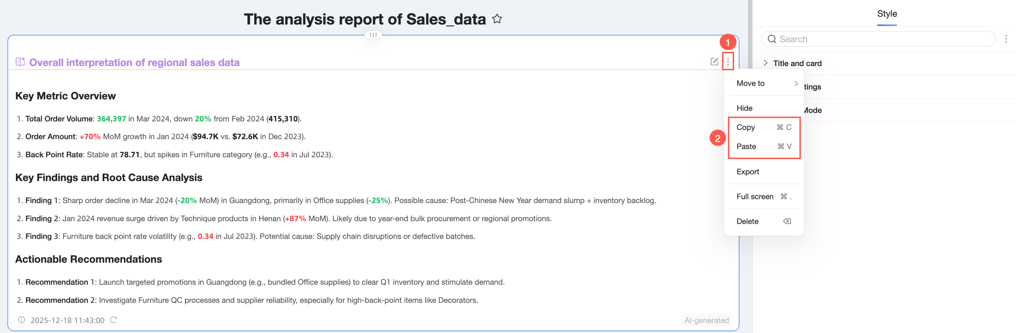
Task: Click the Search input field
Action: pyautogui.click(x=884, y=39)
